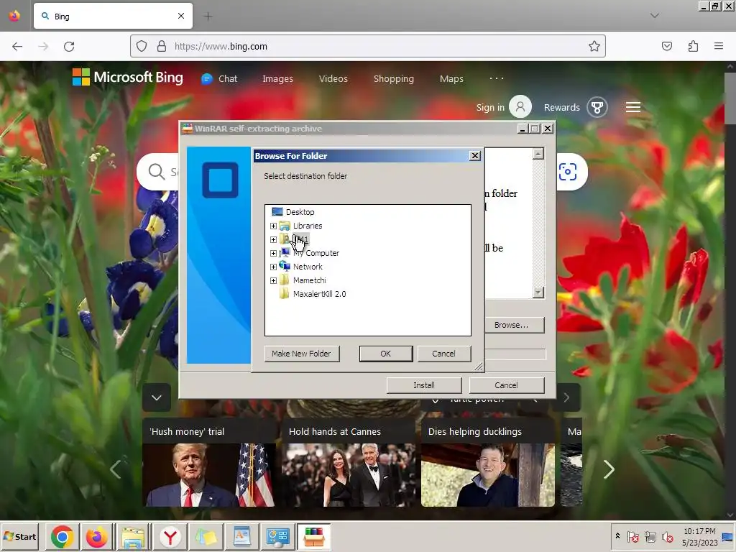Open a new browser tab
The image size is (736, 552).
(208, 17)
